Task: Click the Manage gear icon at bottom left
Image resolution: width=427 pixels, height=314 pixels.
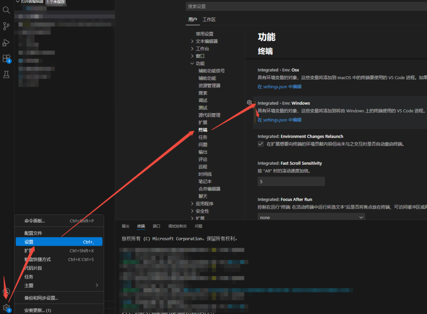Action: coord(6,307)
